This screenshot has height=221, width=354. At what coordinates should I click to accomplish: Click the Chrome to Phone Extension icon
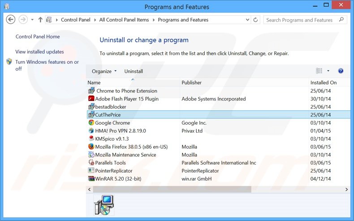pos(91,91)
